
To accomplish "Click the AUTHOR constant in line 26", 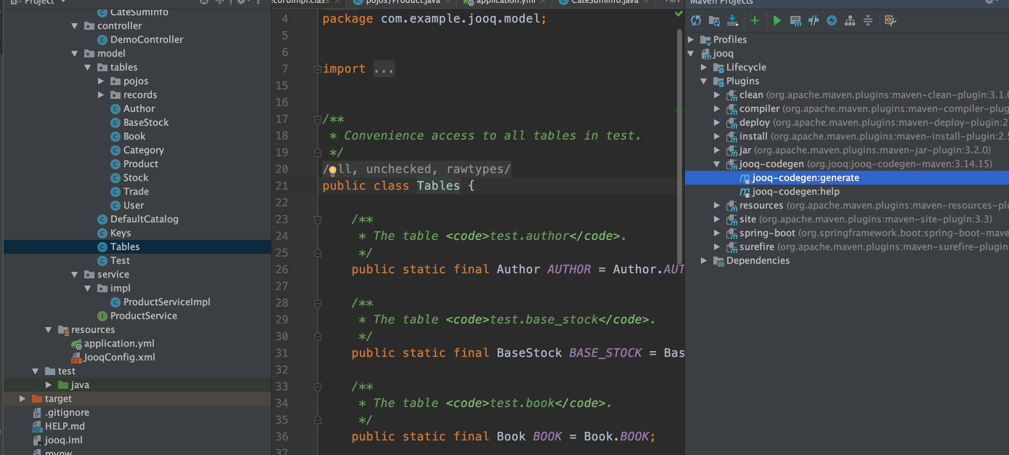I will click(569, 270).
